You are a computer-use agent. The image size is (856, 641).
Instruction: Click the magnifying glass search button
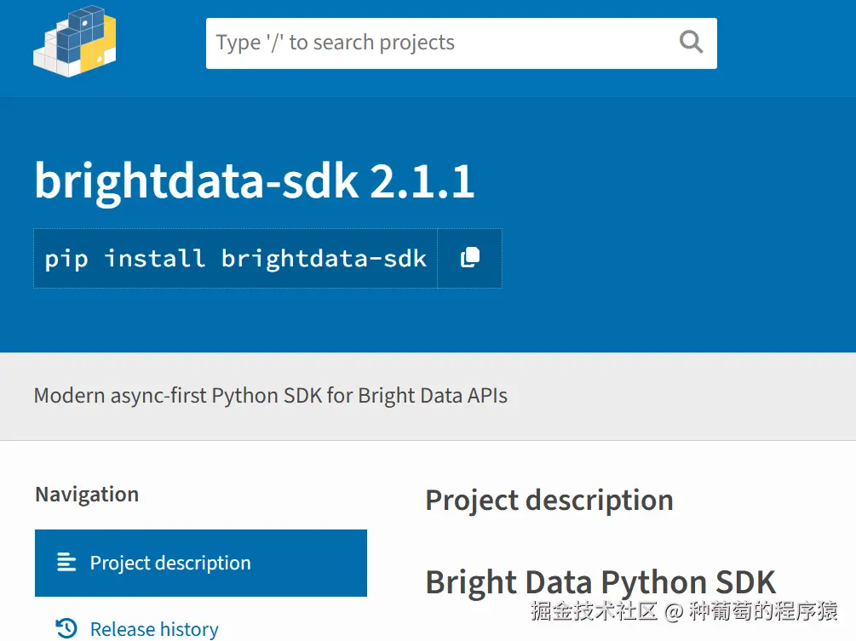click(691, 43)
